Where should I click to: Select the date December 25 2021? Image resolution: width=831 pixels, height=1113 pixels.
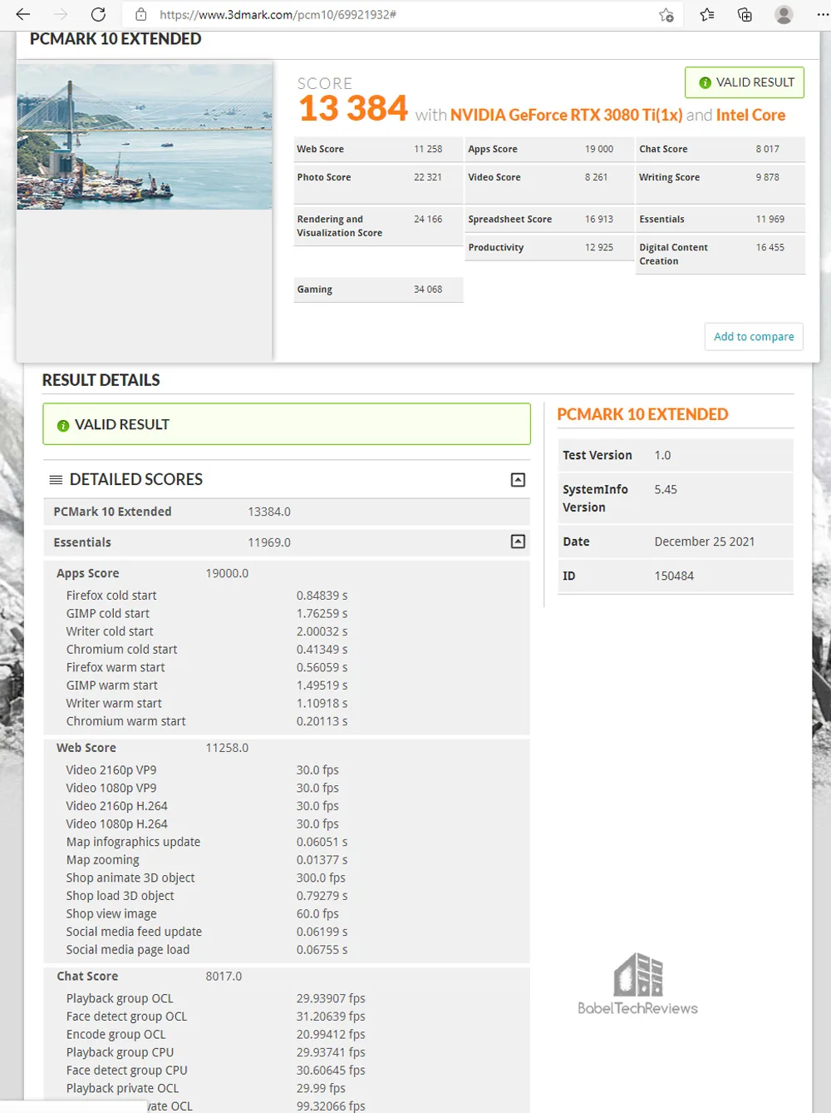tap(705, 542)
